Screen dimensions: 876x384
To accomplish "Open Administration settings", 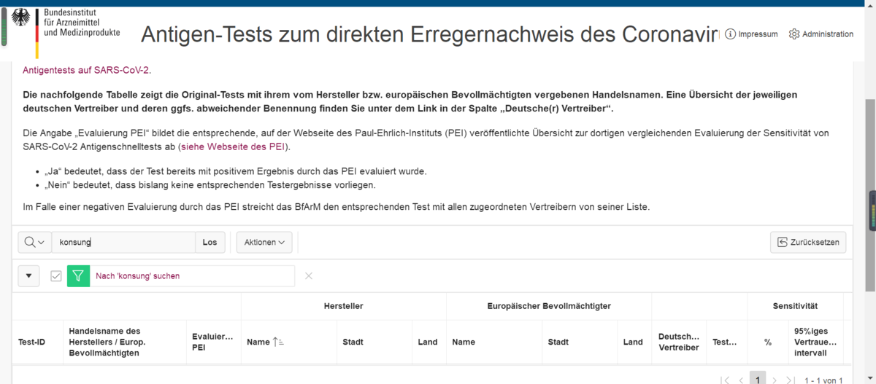I will [x=821, y=34].
